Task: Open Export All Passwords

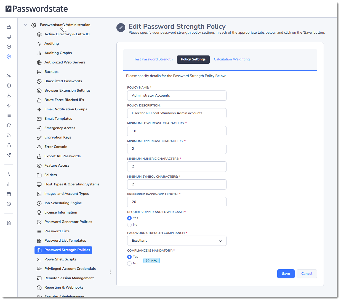Action: (x=62, y=156)
